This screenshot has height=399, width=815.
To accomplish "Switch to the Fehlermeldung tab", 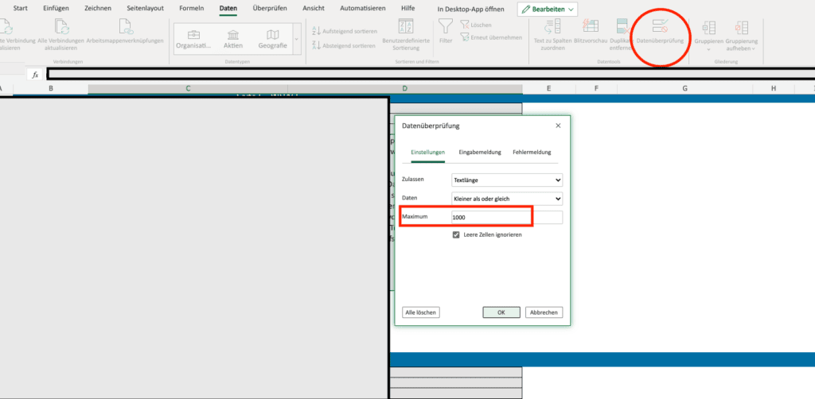I will (532, 152).
